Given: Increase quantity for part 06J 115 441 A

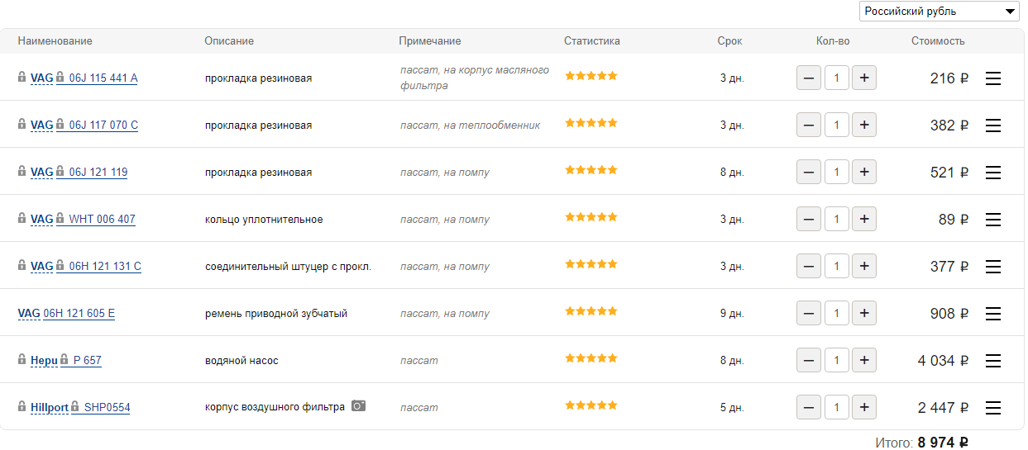Looking at the screenshot, I should pos(864,78).
